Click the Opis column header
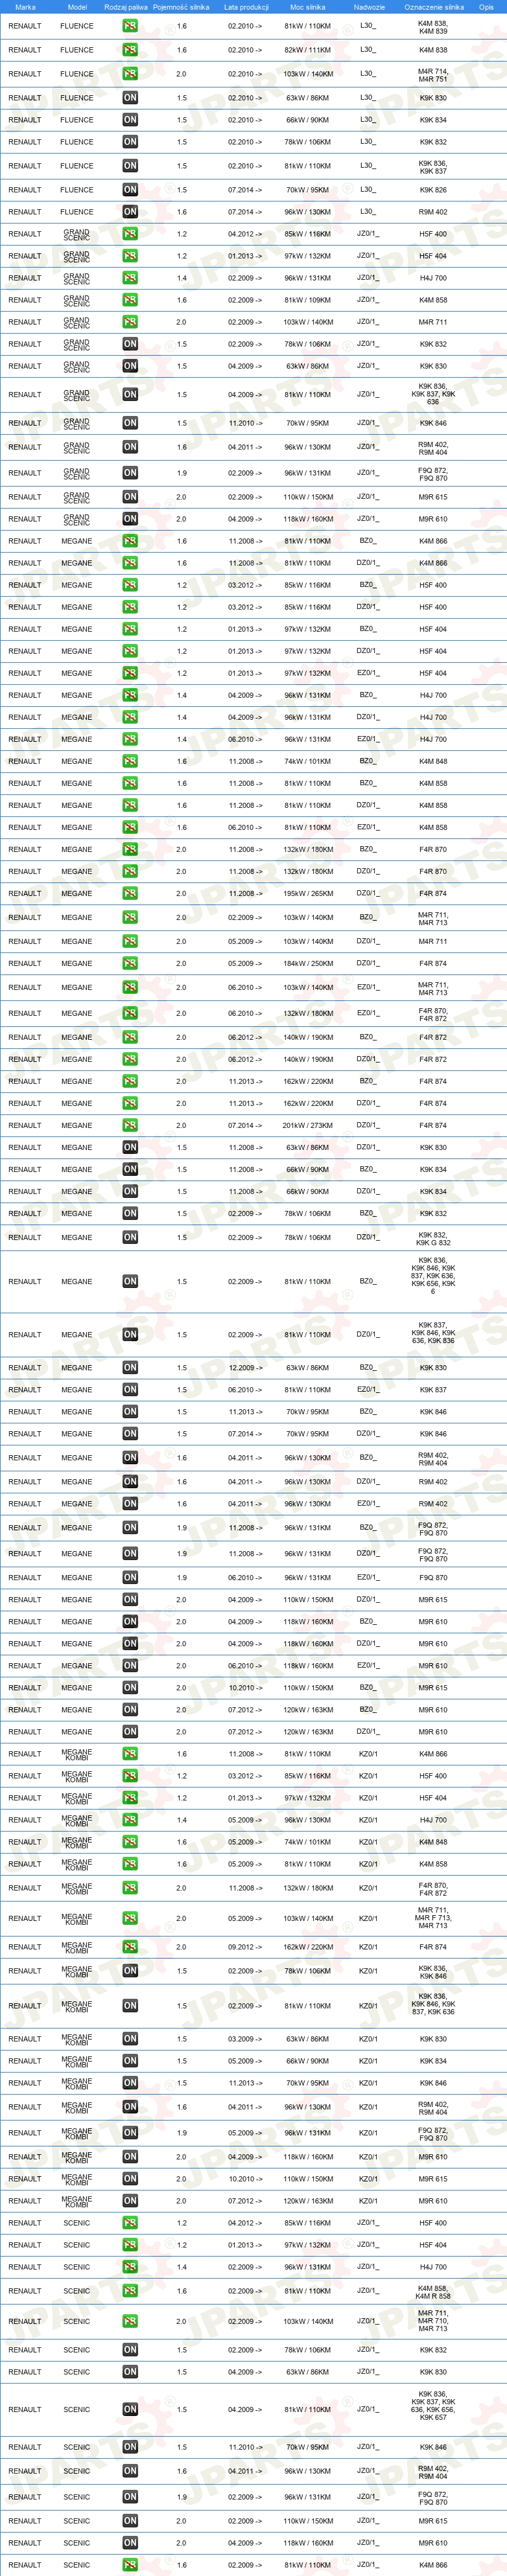Screen dimensions: 507x2576 pyautogui.click(x=486, y=7)
